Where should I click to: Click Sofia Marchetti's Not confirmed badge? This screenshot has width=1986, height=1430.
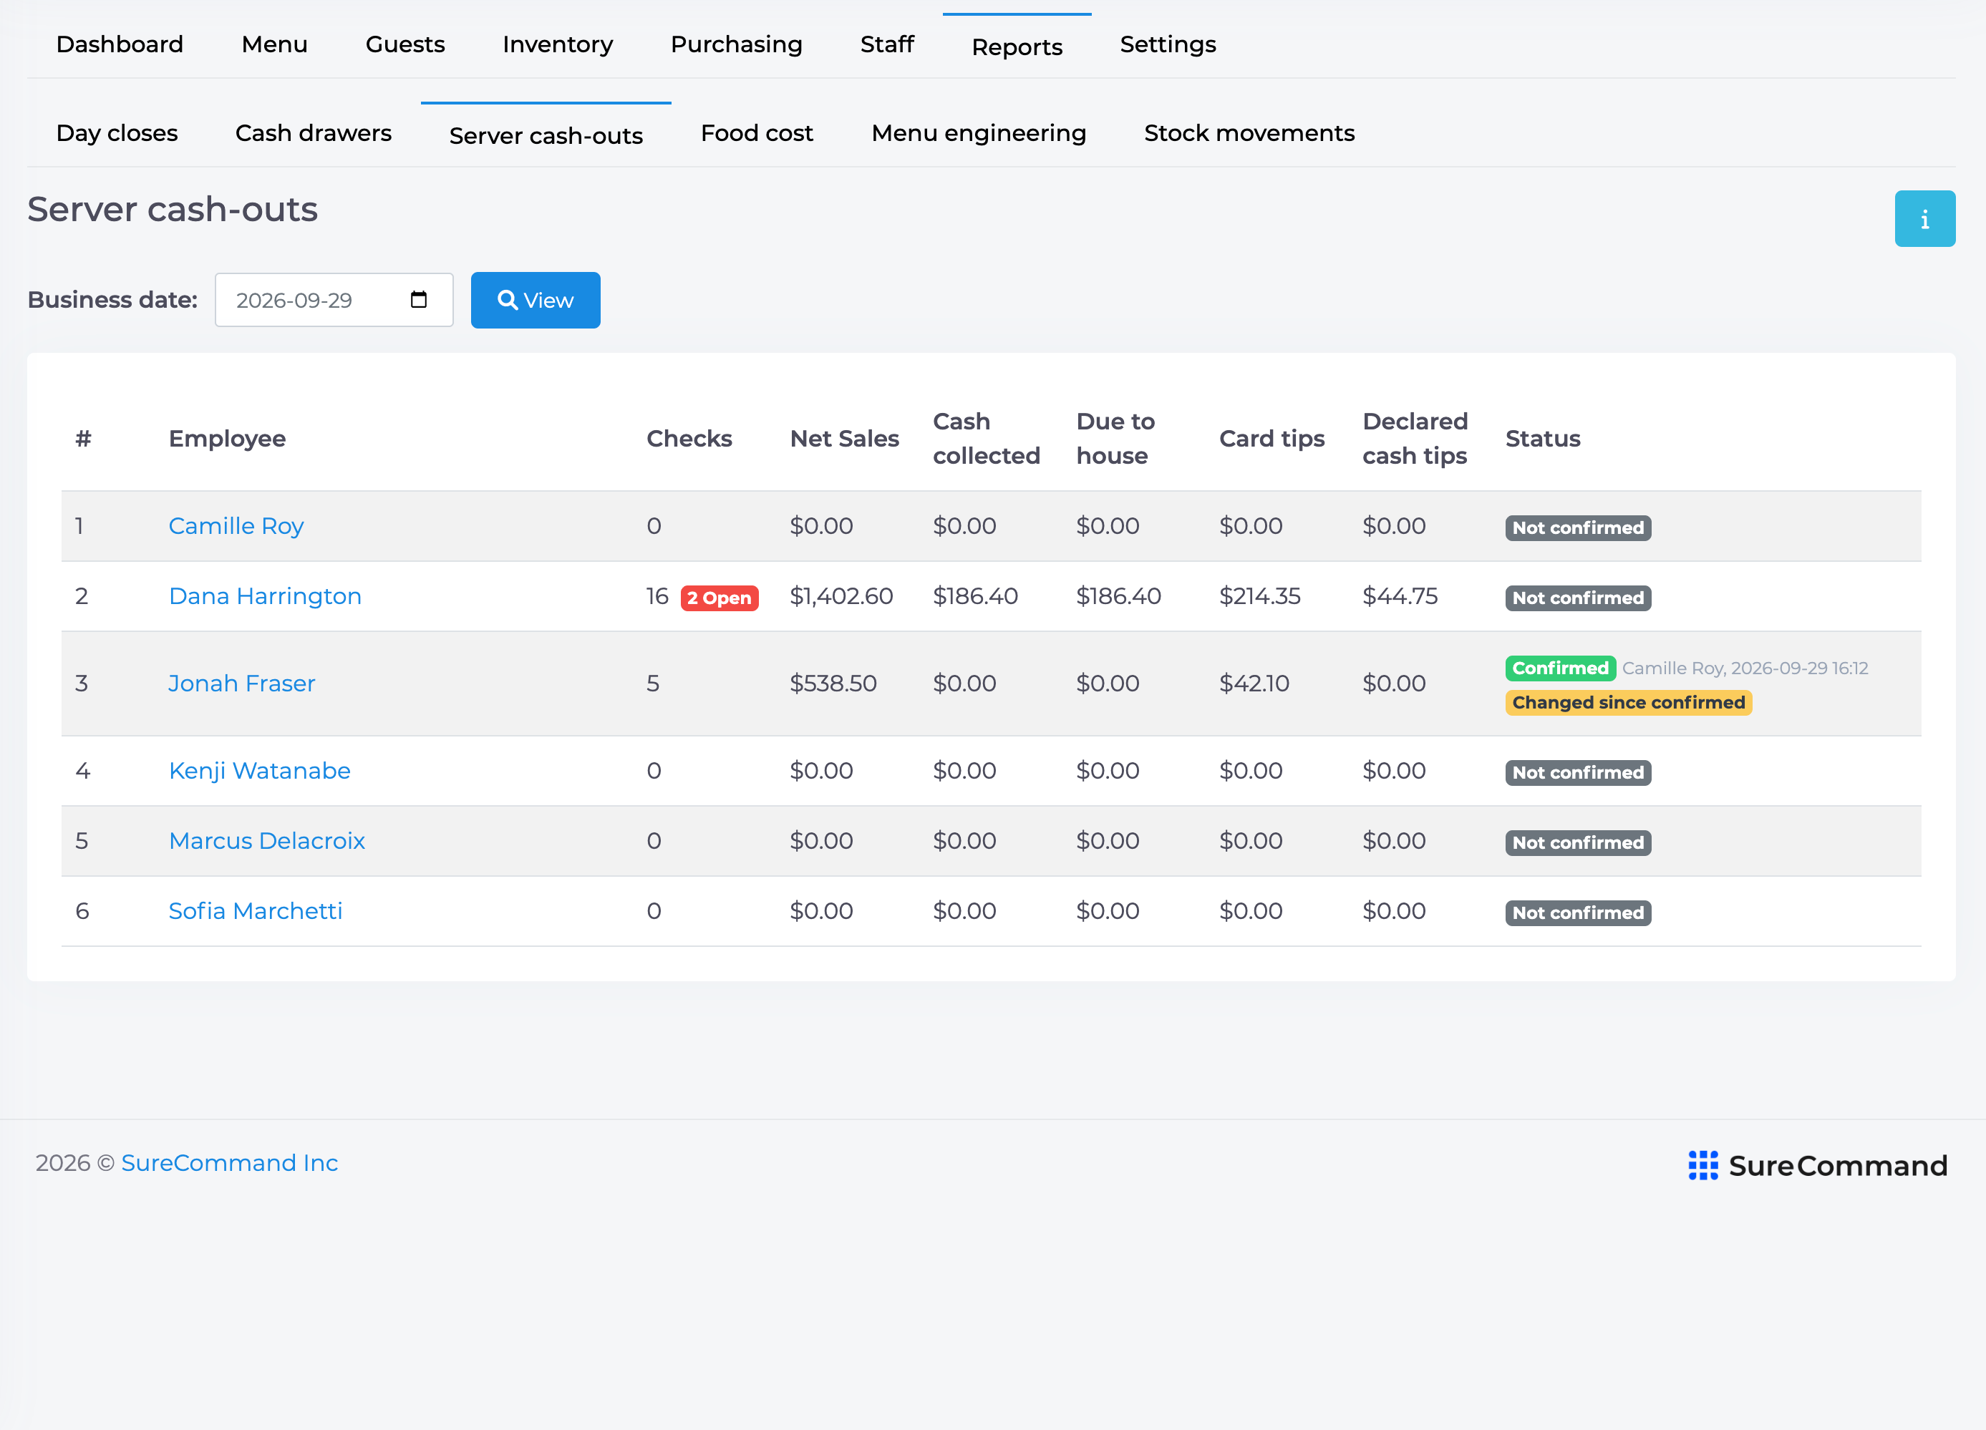pos(1578,913)
